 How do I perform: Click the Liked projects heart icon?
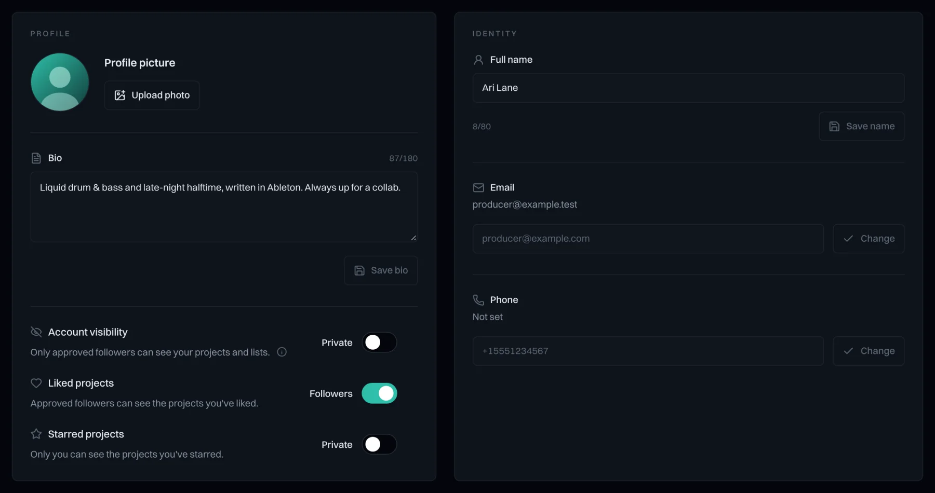point(36,383)
